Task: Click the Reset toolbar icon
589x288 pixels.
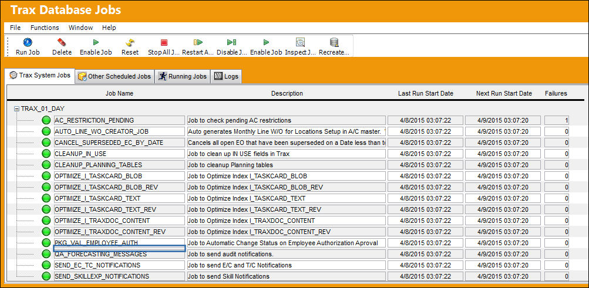Action: (x=130, y=42)
